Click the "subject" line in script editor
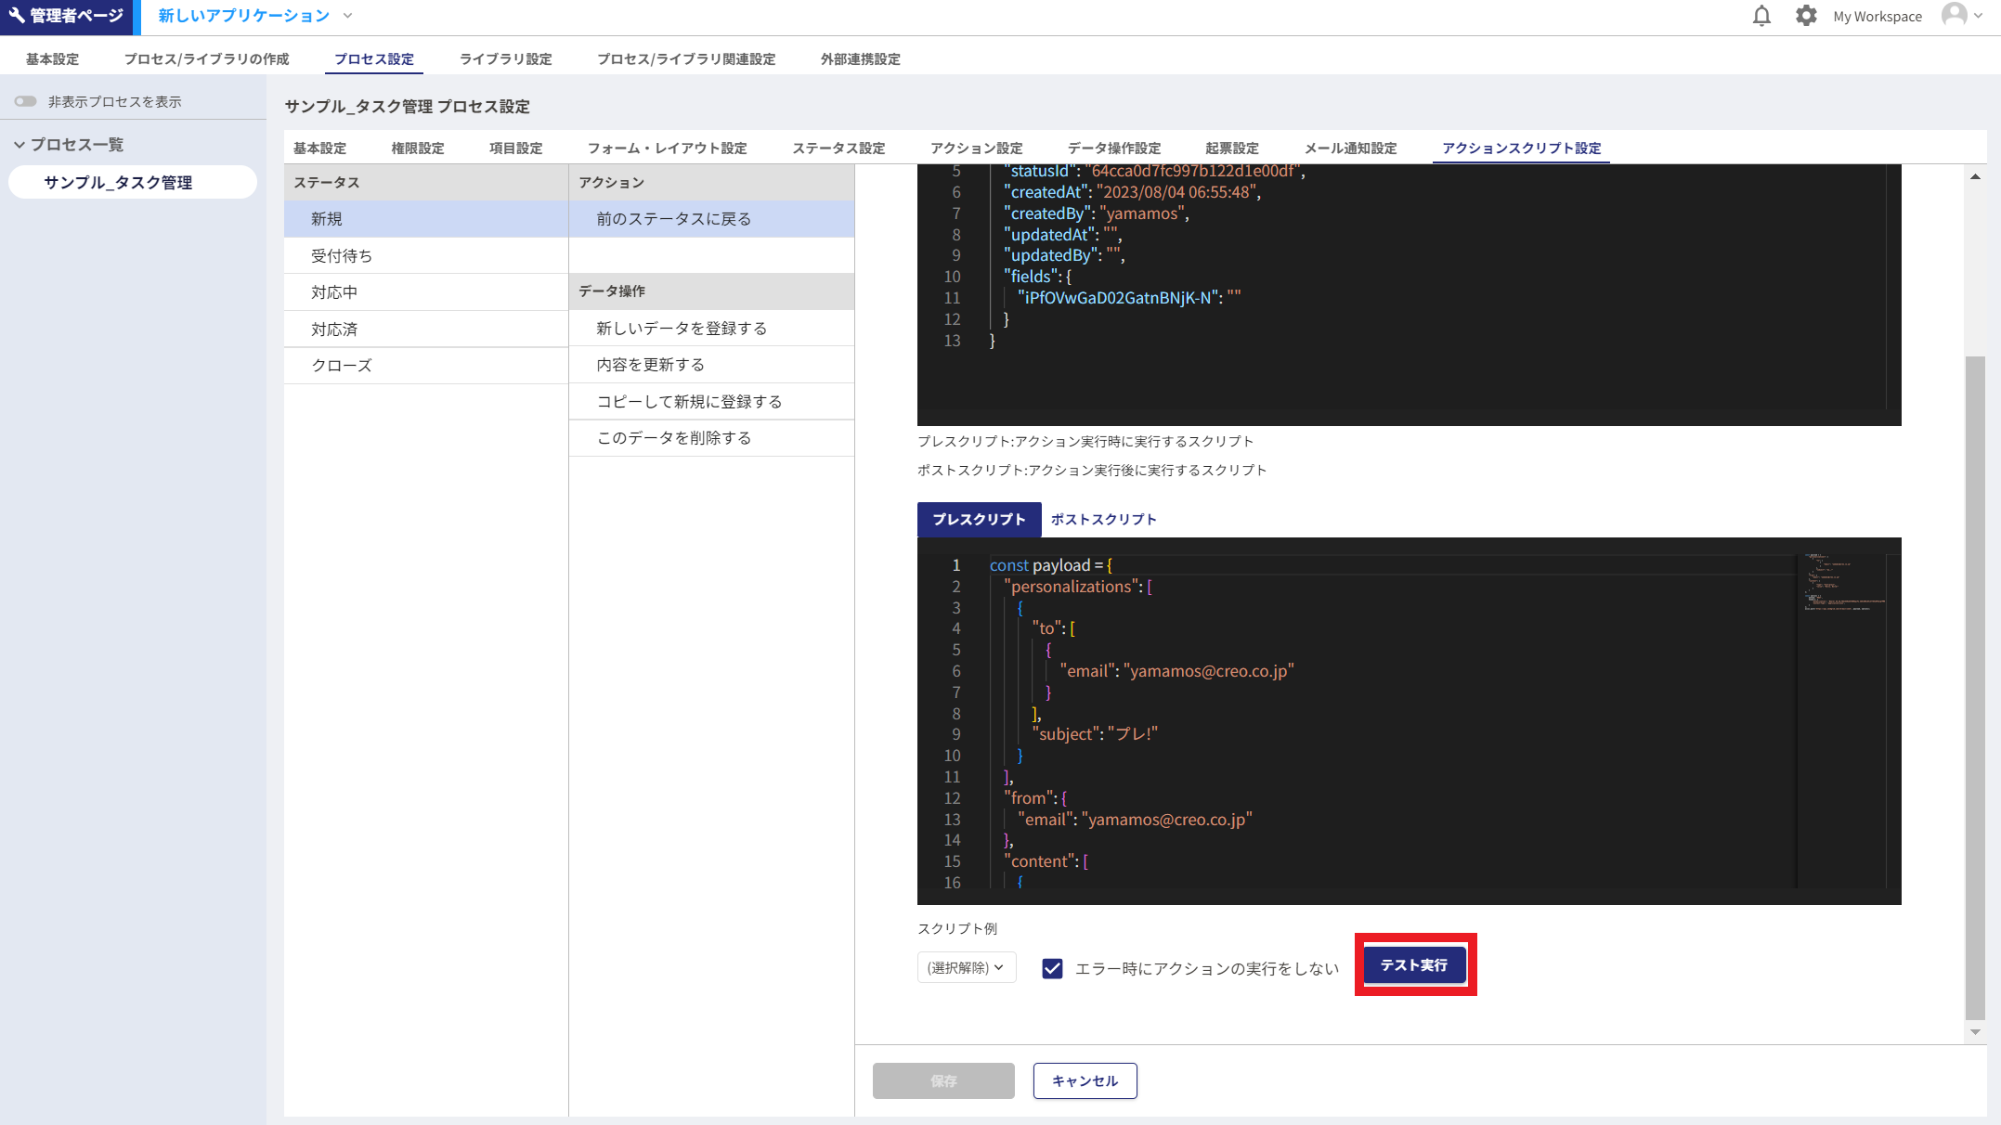The height and width of the screenshot is (1125, 2001). tap(1095, 734)
